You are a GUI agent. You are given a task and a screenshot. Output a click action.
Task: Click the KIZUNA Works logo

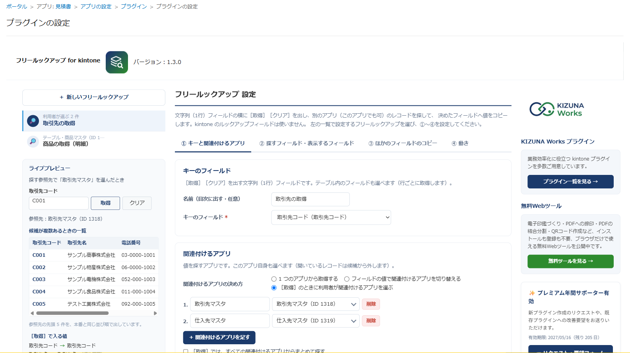(556, 109)
